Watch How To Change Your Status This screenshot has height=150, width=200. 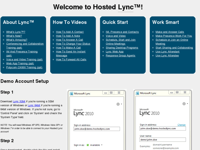[73, 44]
